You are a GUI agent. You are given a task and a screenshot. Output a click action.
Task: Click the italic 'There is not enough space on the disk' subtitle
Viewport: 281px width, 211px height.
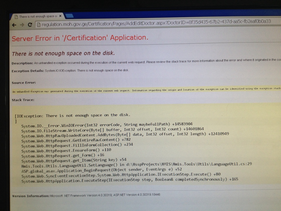[63, 53]
